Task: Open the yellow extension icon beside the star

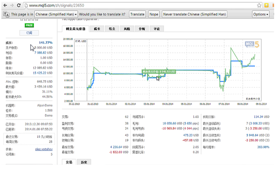Action: coord(266,5)
